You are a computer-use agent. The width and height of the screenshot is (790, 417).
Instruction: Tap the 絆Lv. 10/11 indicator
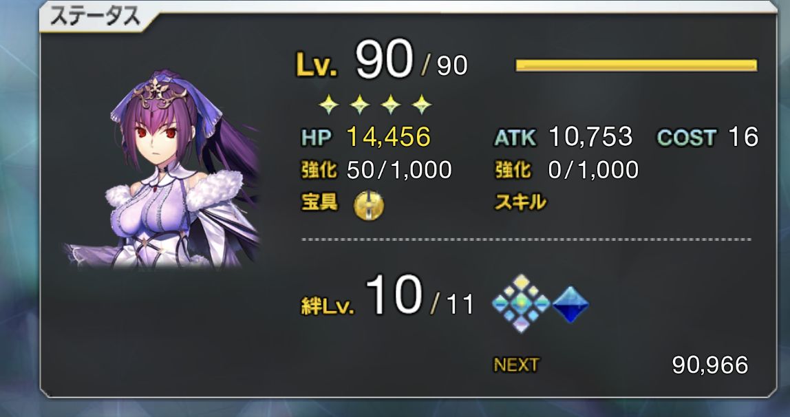tap(387, 297)
